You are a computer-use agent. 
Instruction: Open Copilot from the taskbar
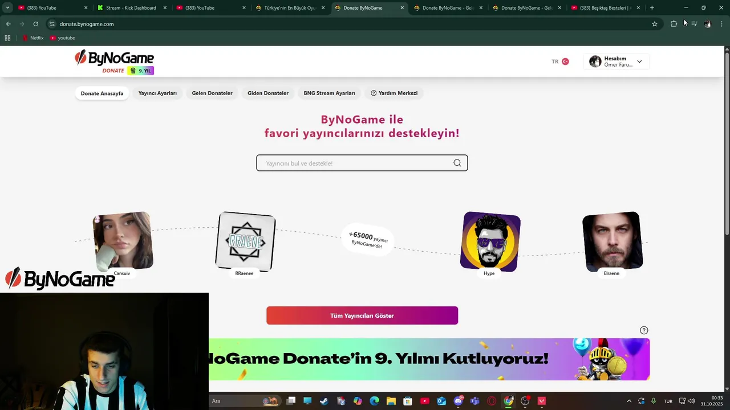[x=358, y=401]
